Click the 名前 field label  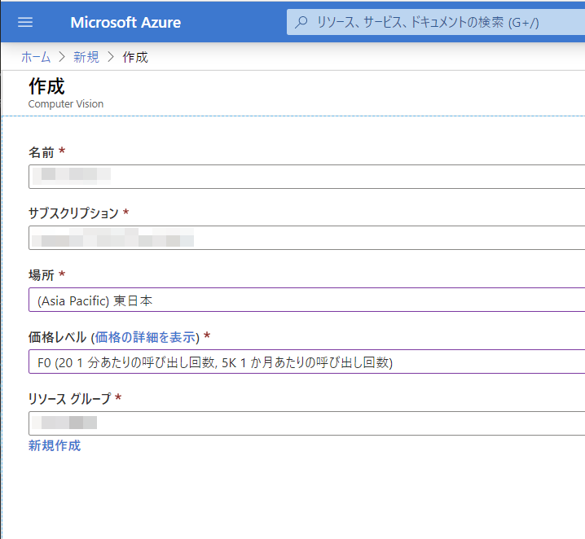coord(40,151)
